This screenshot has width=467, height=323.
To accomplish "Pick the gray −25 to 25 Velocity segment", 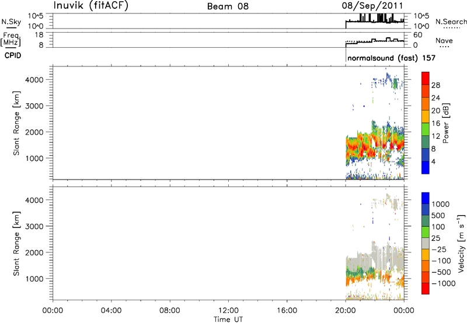I will 426,243.
